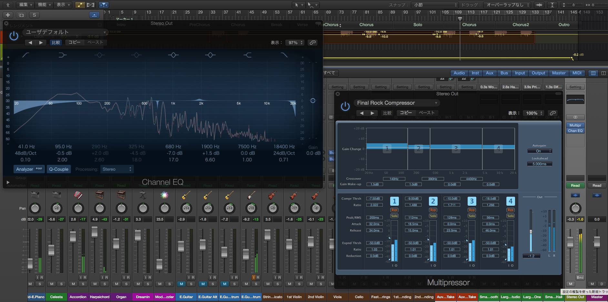Select the 680 Hz bell band icon
Screen dimensions: 608x302
pyautogui.click(x=173, y=55)
